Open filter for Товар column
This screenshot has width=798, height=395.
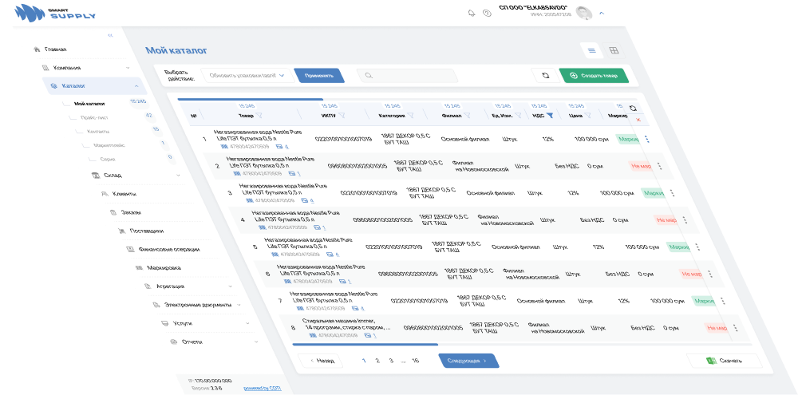pos(259,116)
